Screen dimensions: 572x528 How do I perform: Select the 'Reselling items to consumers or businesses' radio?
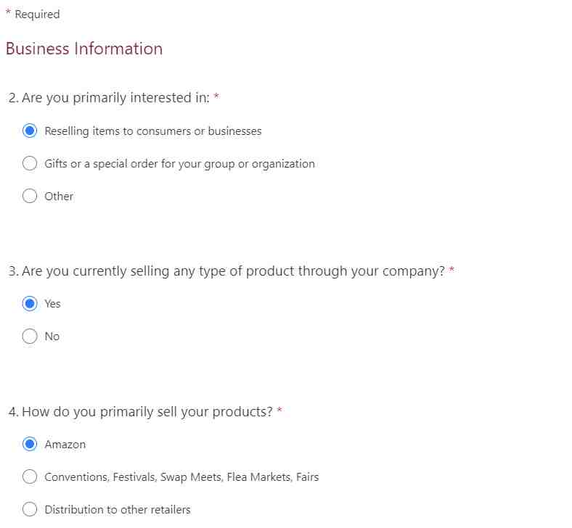(x=30, y=131)
